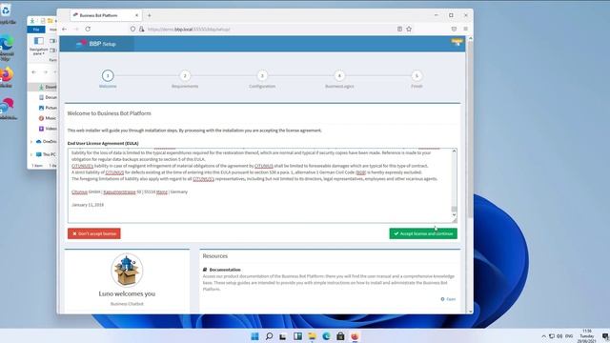Click the Firefox icon on the taskbar
Image resolution: width=610 pixels, height=343 pixels.
coord(355,336)
